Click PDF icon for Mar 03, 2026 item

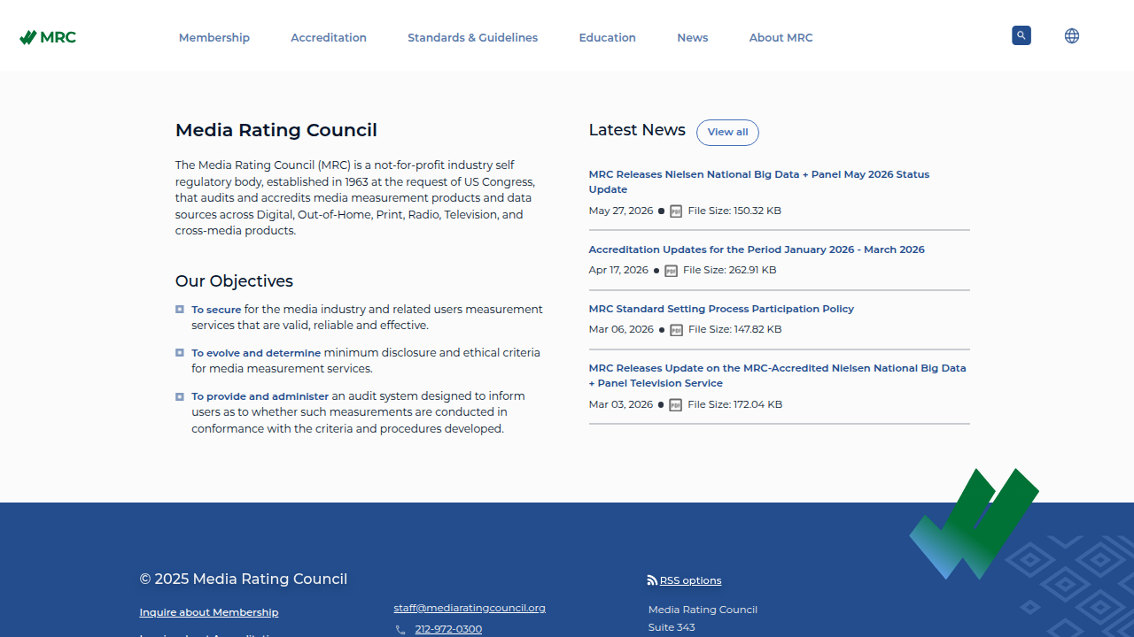(x=676, y=404)
